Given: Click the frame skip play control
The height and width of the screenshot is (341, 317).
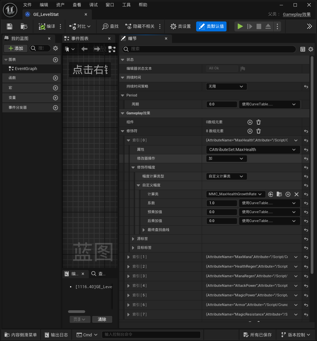Looking at the screenshot, I should tap(250, 26).
